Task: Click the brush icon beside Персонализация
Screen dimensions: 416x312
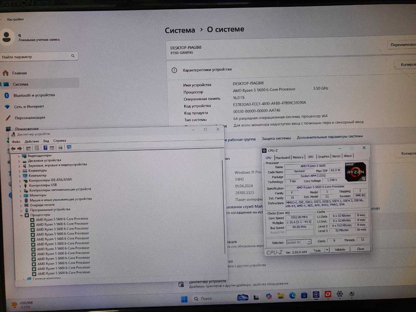Action: coord(8,118)
